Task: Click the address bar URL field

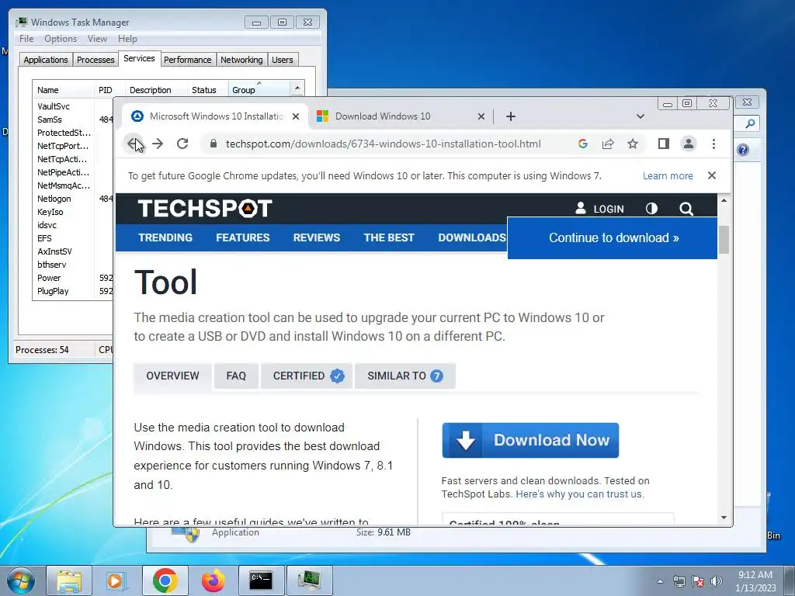Action: click(384, 144)
